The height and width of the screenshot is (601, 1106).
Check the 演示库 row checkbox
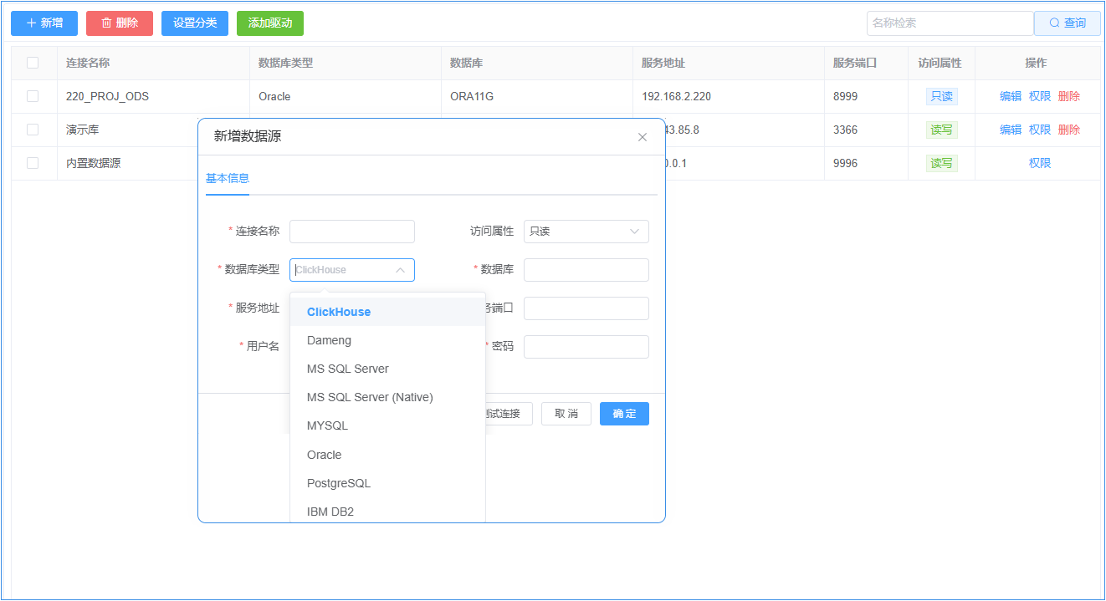coord(33,130)
